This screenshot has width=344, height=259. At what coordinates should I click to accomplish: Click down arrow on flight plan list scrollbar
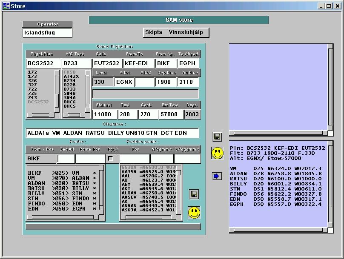tap(57, 109)
